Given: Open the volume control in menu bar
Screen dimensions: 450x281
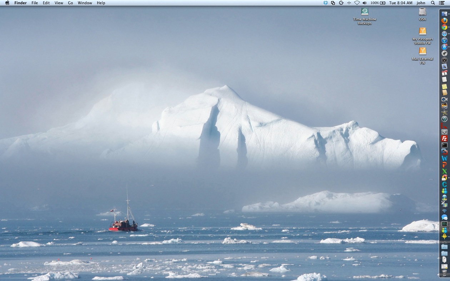Looking at the screenshot, I should (x=365, y=3).
